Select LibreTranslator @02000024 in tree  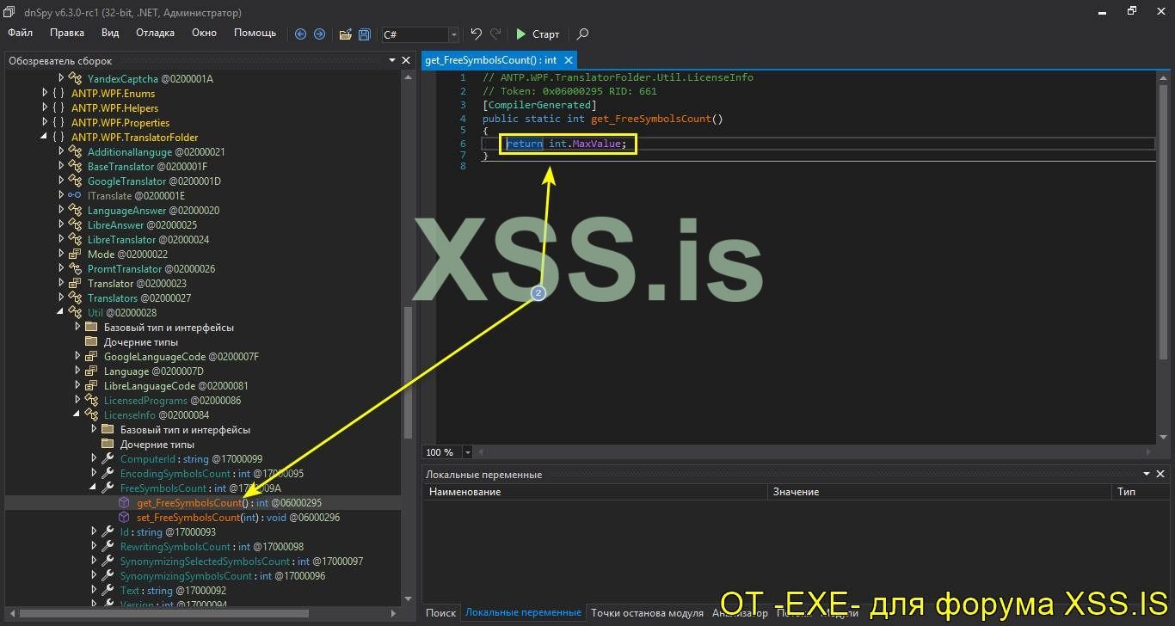point(148,240)
